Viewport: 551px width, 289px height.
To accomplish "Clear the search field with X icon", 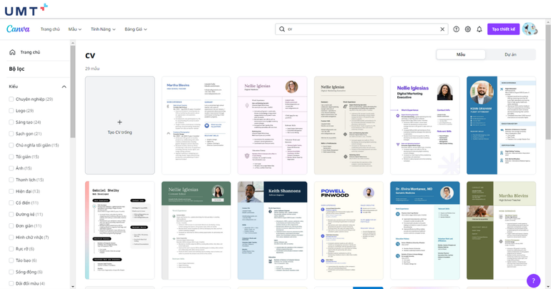I will (x=442, y=29).
